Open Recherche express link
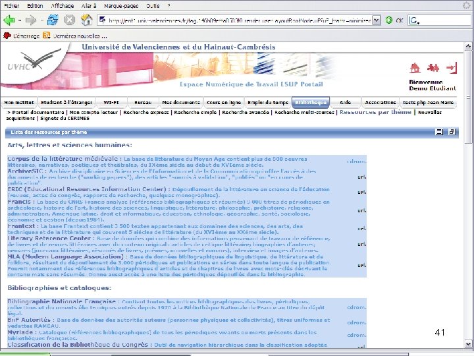Screen dimensions: 474x356 pyautogui.click(x=146, y=112)
